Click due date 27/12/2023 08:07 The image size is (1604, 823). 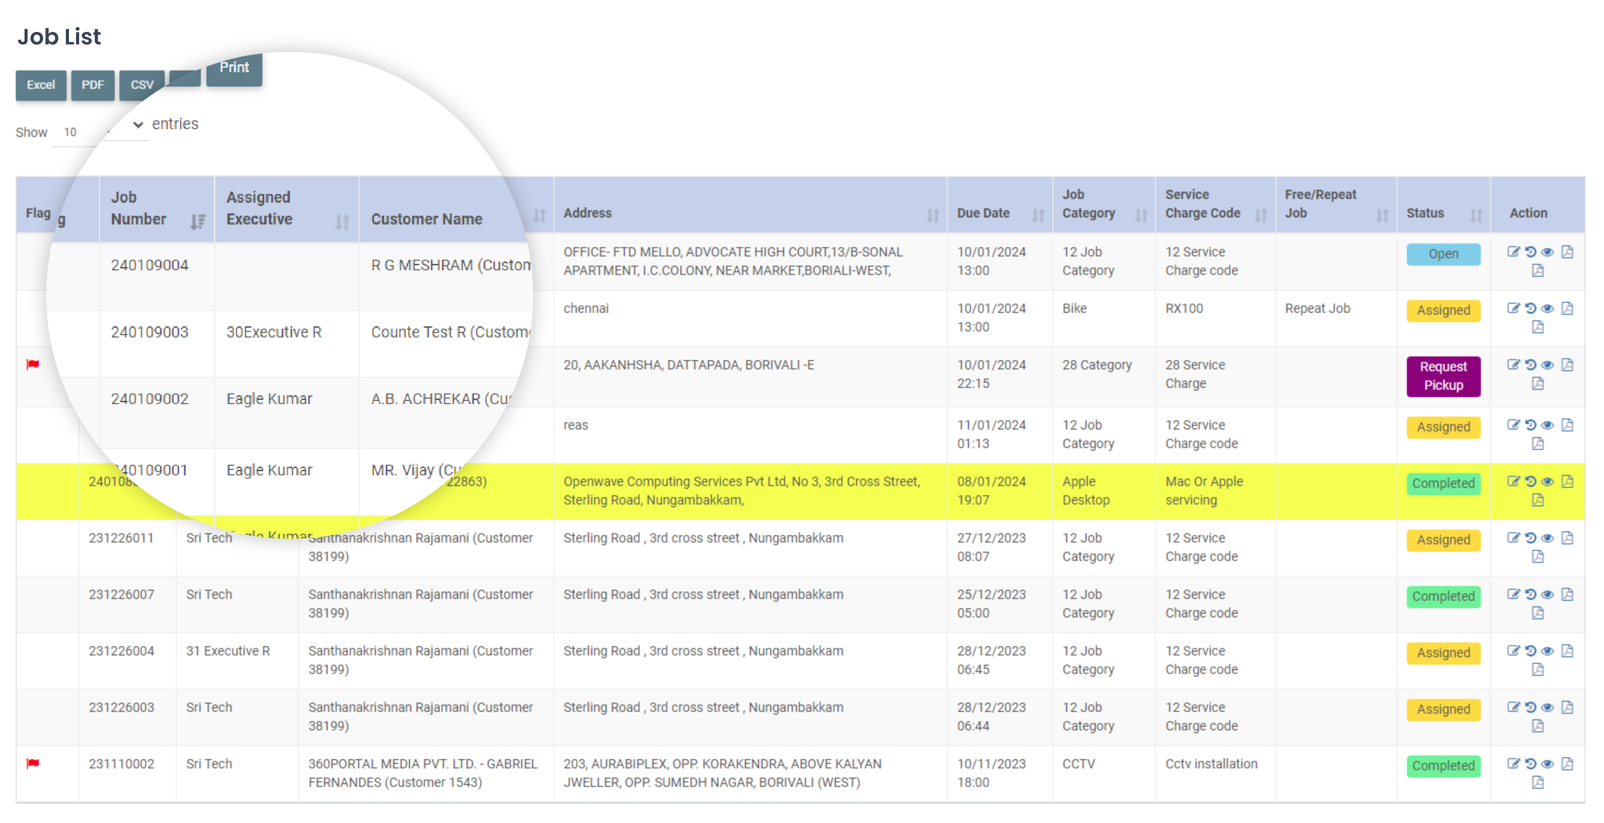(x=991, y=547)
